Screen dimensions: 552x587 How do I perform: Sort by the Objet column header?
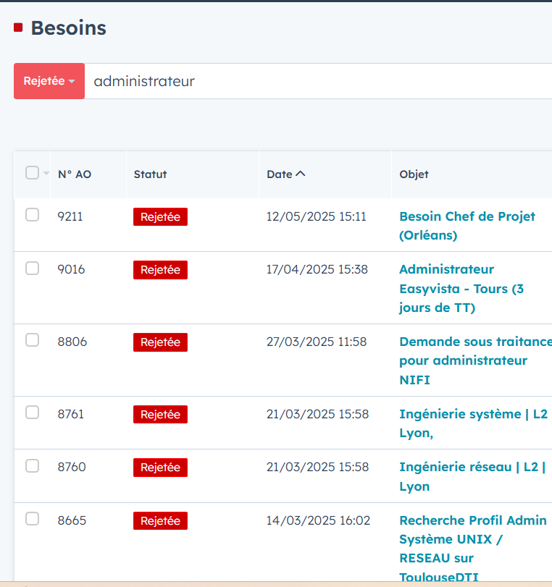[x=414, y=174]
